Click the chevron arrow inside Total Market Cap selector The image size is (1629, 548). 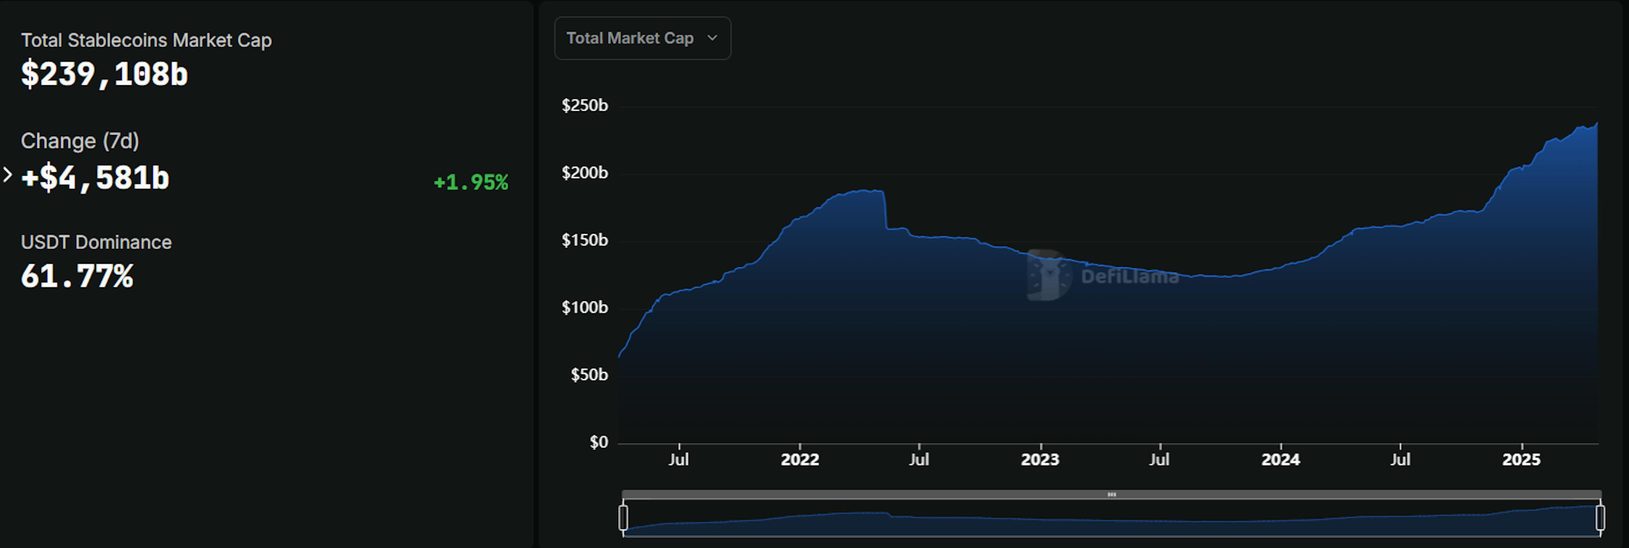point(712,38)
